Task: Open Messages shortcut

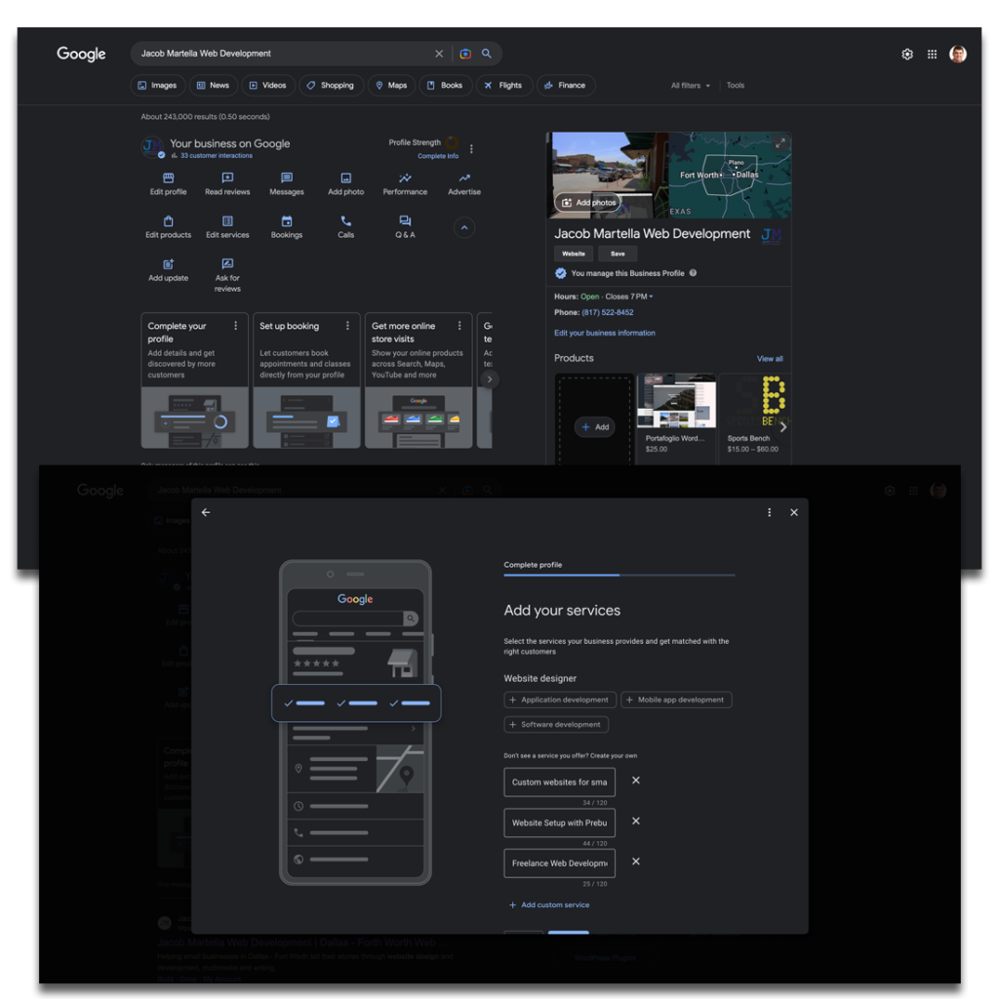Action: click(287, 183)
